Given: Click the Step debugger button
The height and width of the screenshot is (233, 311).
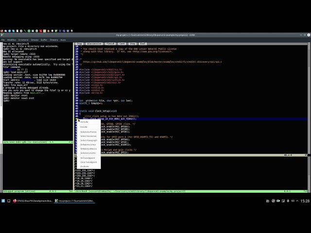Looking at the screenshot, I should tap(79, 44).
